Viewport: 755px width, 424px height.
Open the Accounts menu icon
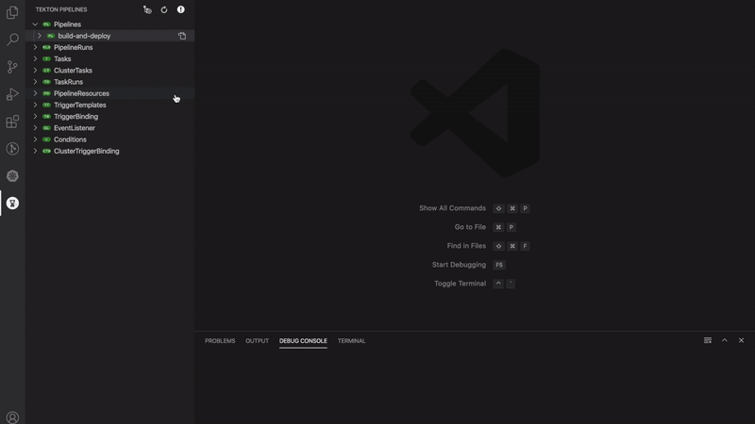point(12,417)
